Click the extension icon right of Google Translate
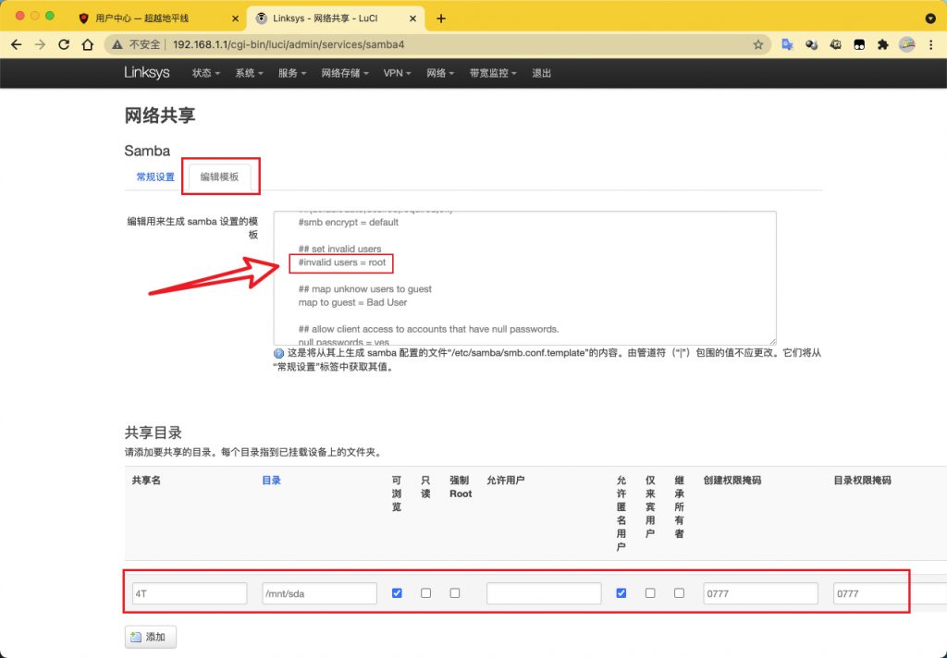Image resolution: width=947 pixels, height=658 pixels. pos(811,44)
